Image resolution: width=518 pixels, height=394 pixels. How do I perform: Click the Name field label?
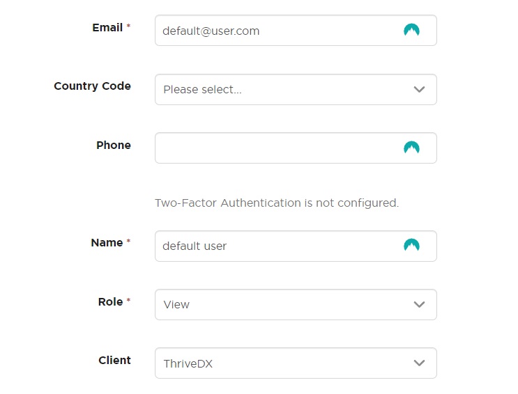coord(107,242)
